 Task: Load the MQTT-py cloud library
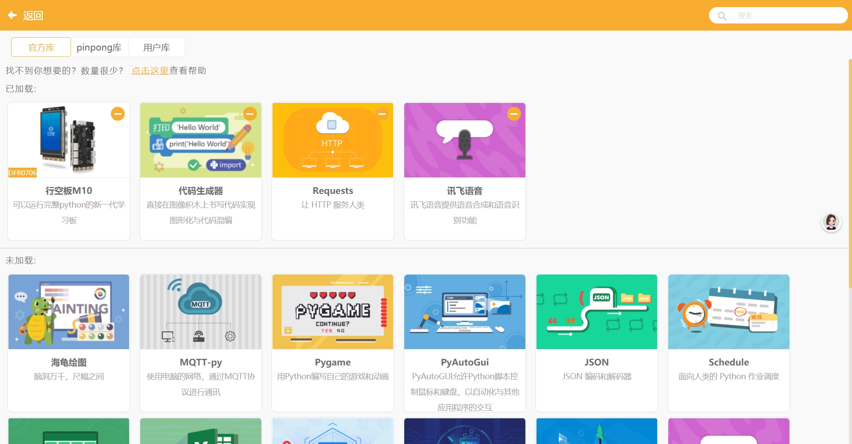coord(201,312)
